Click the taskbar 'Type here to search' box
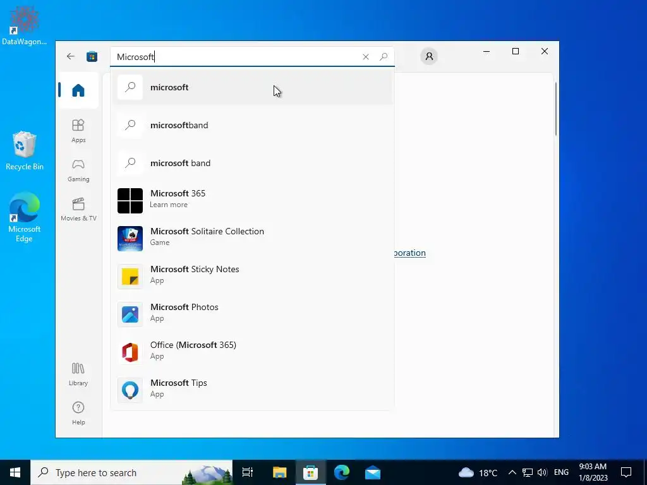The image size is (647, 485). point(131,472)
